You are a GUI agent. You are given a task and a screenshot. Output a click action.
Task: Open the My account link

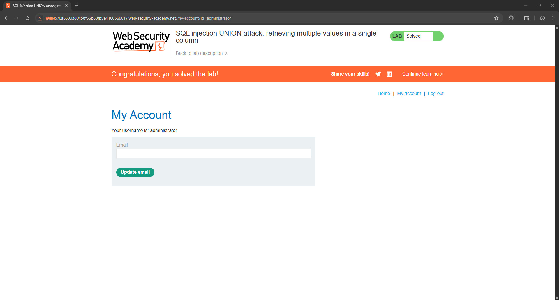pyautogui.click(x=409, y=94)
